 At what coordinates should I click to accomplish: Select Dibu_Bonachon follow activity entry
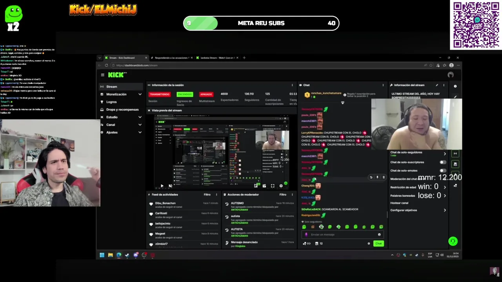pos(183,204)
